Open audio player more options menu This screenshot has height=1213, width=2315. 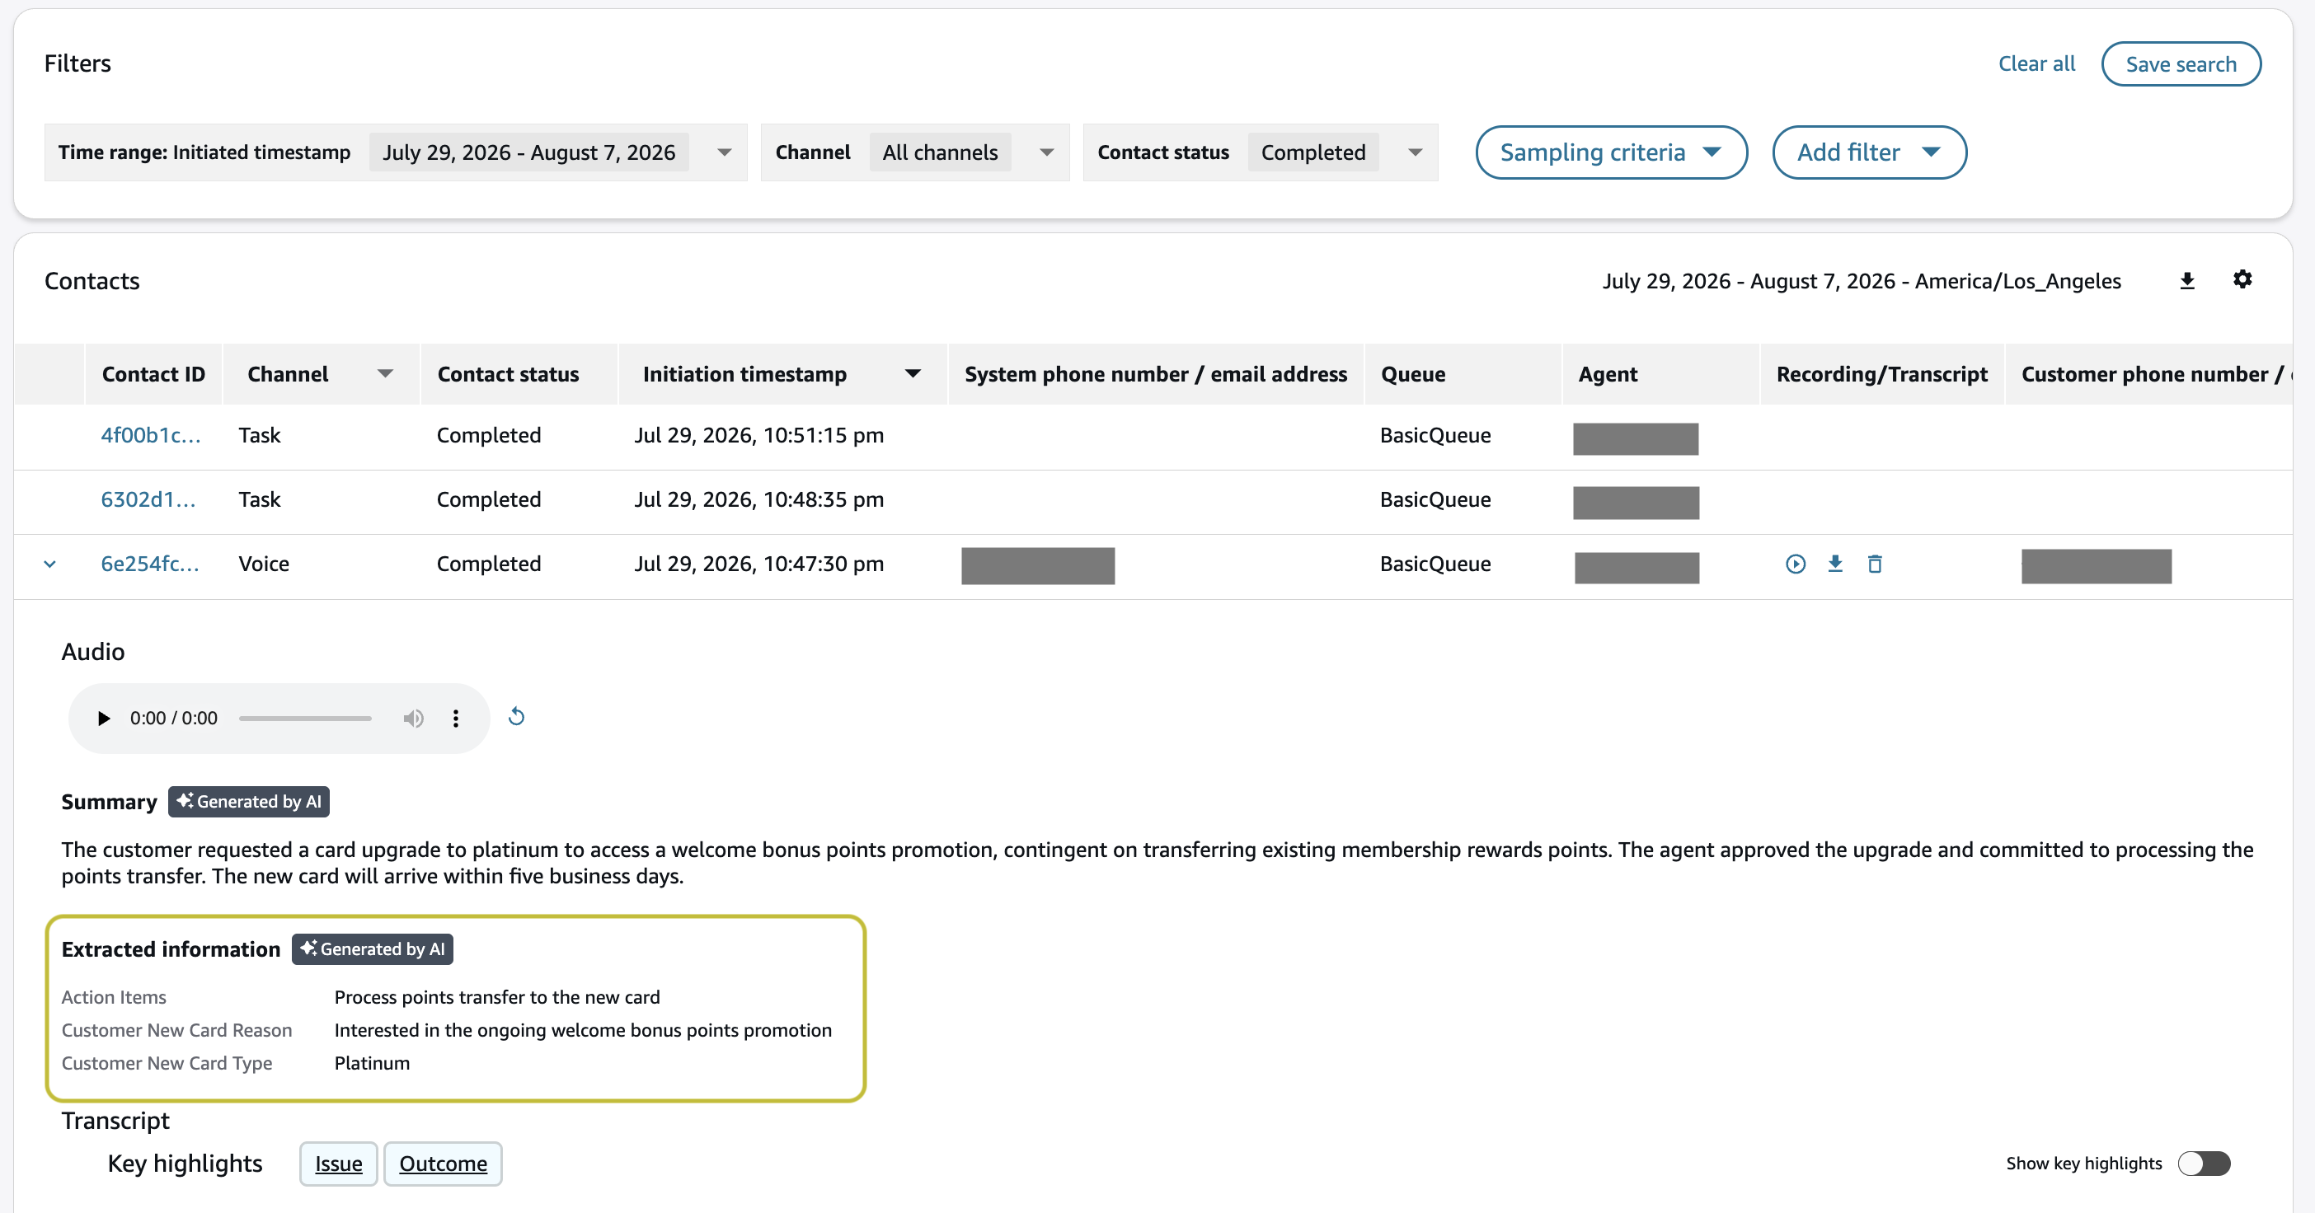tap(456, 718)
